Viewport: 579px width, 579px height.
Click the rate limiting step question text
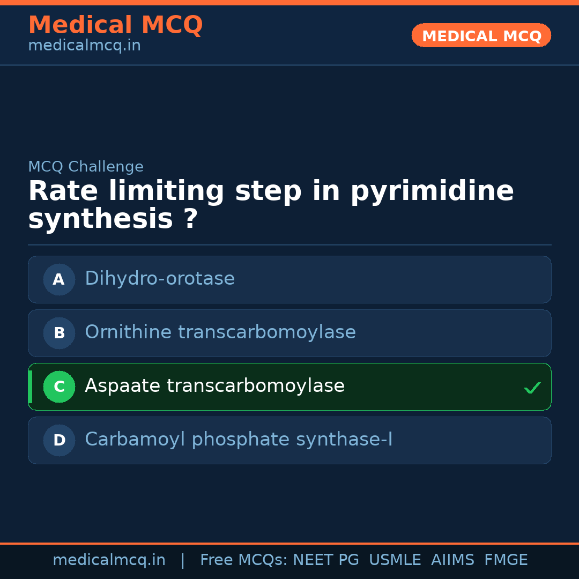point(271,205)
